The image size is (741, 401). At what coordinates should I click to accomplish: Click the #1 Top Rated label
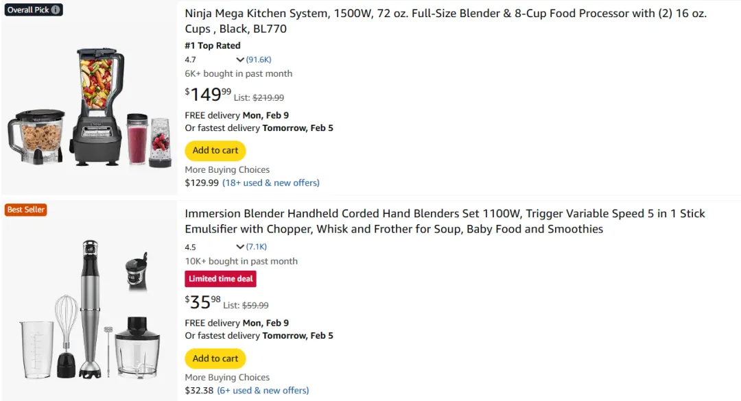point(213,46)
